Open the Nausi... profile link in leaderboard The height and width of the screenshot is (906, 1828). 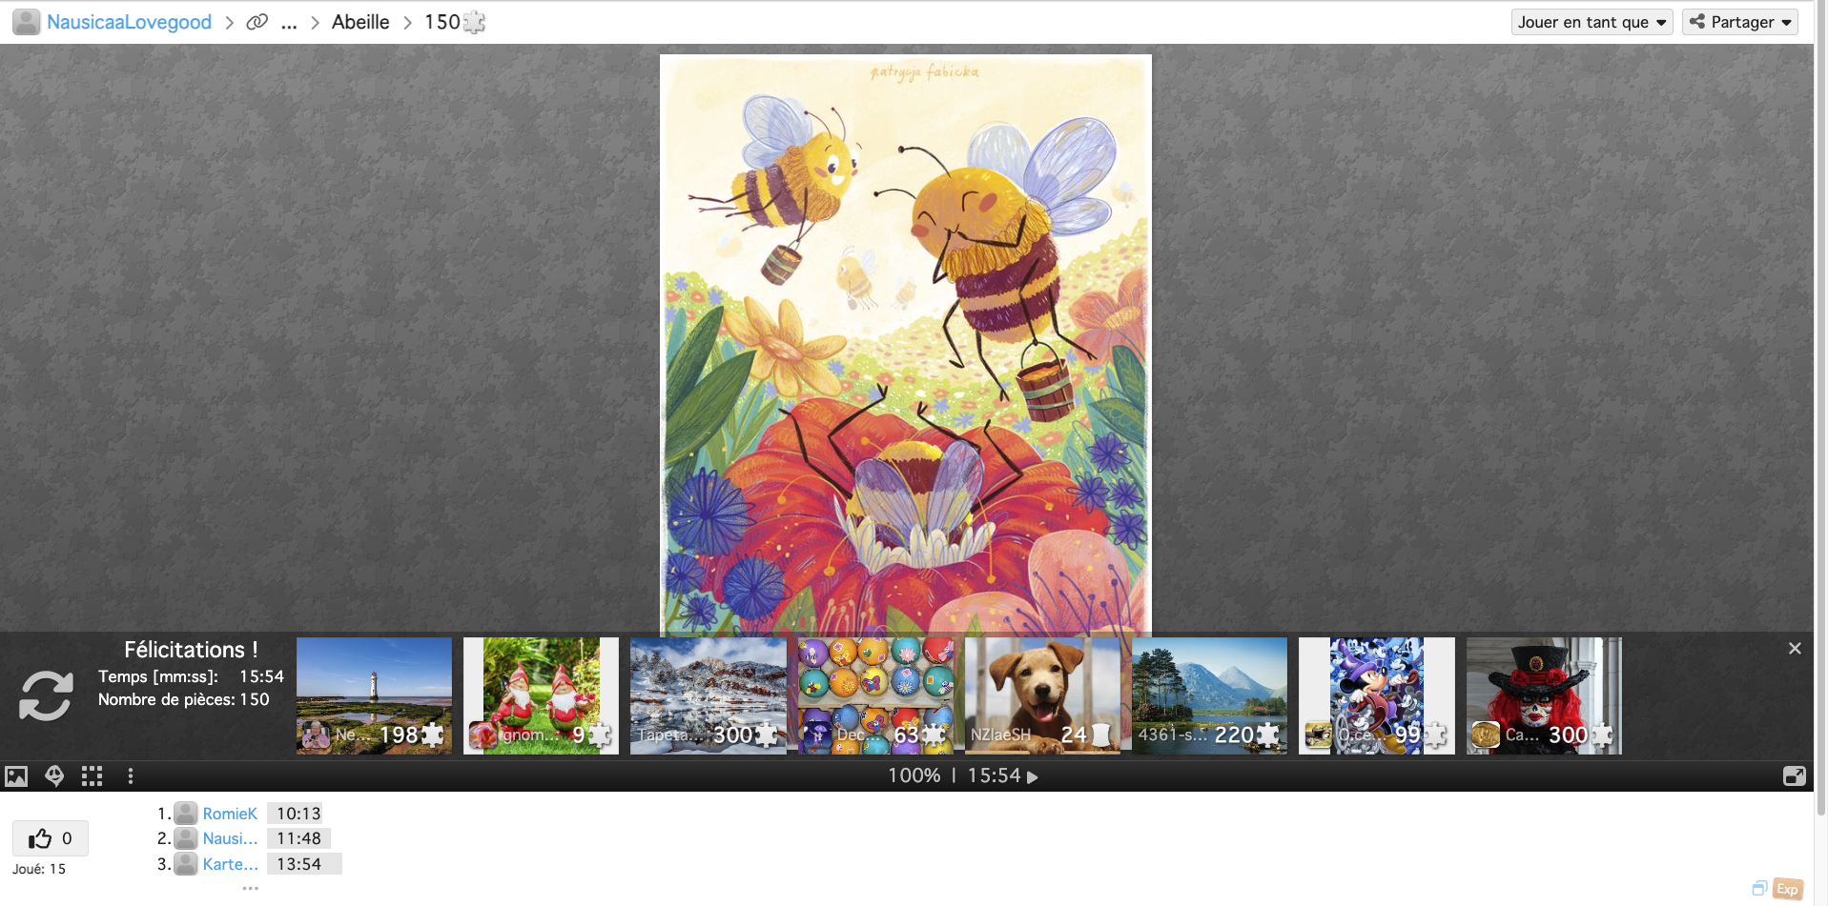[230, 838]
